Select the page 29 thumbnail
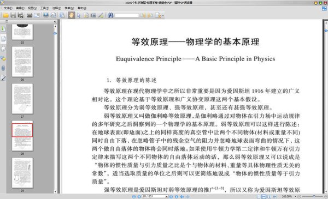Image resolution: width=328 pixels, height=199 pixels. coord(22,172)
